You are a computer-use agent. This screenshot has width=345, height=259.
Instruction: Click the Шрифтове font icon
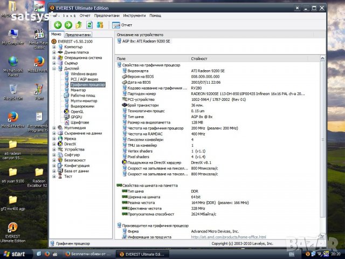point(67,122)
